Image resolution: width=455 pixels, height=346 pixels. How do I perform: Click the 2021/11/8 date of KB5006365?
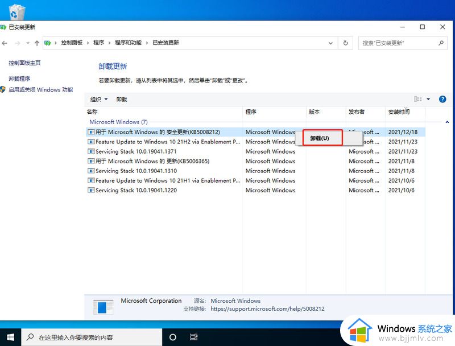click(402, 161)
